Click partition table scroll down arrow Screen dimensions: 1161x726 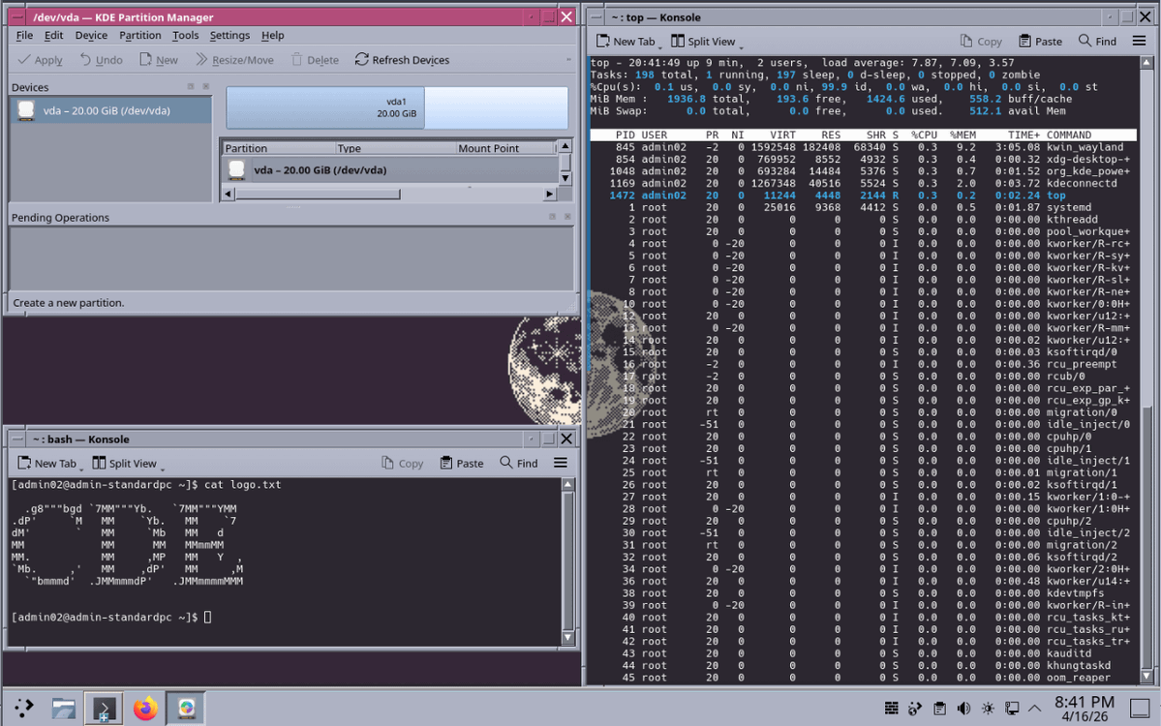(565, 178)
